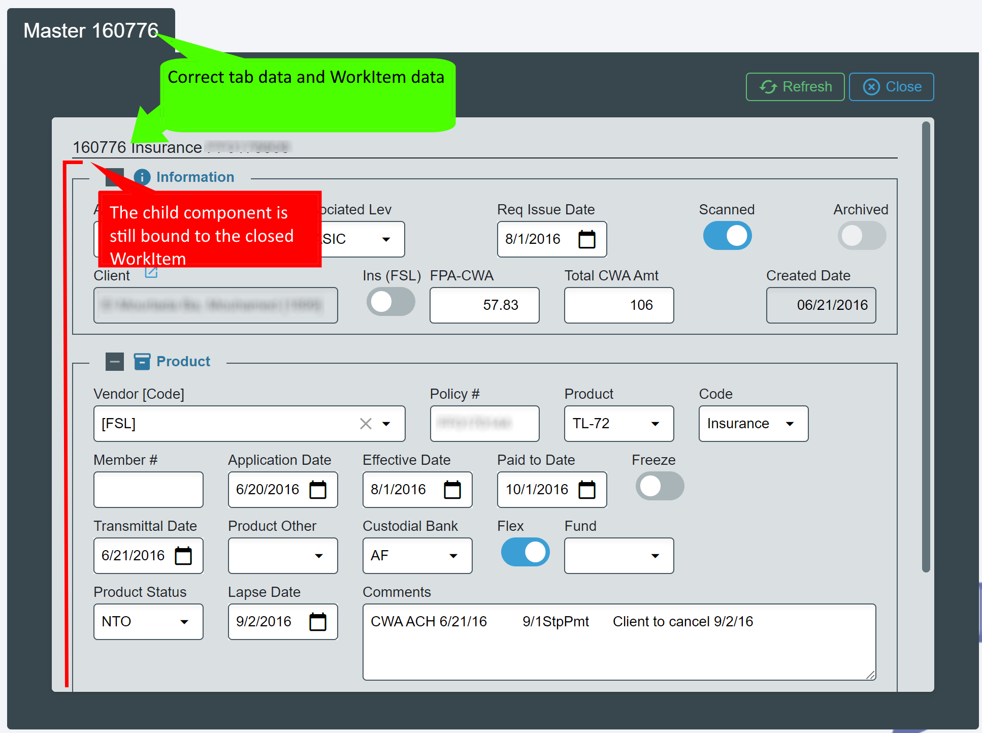Viewport: 982px width, 733px height.
Task: Clear the Vendor [Code] selection with X
Action: (366, 424)
